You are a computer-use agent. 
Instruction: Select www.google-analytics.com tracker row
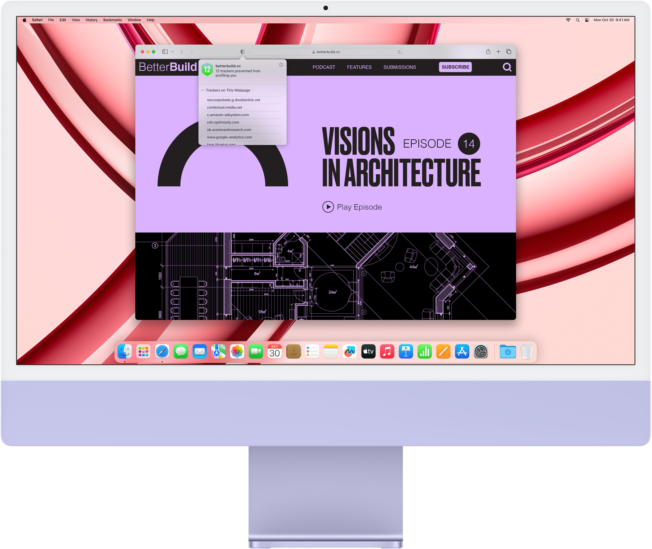pyautogui.click(x=244, y=137)
